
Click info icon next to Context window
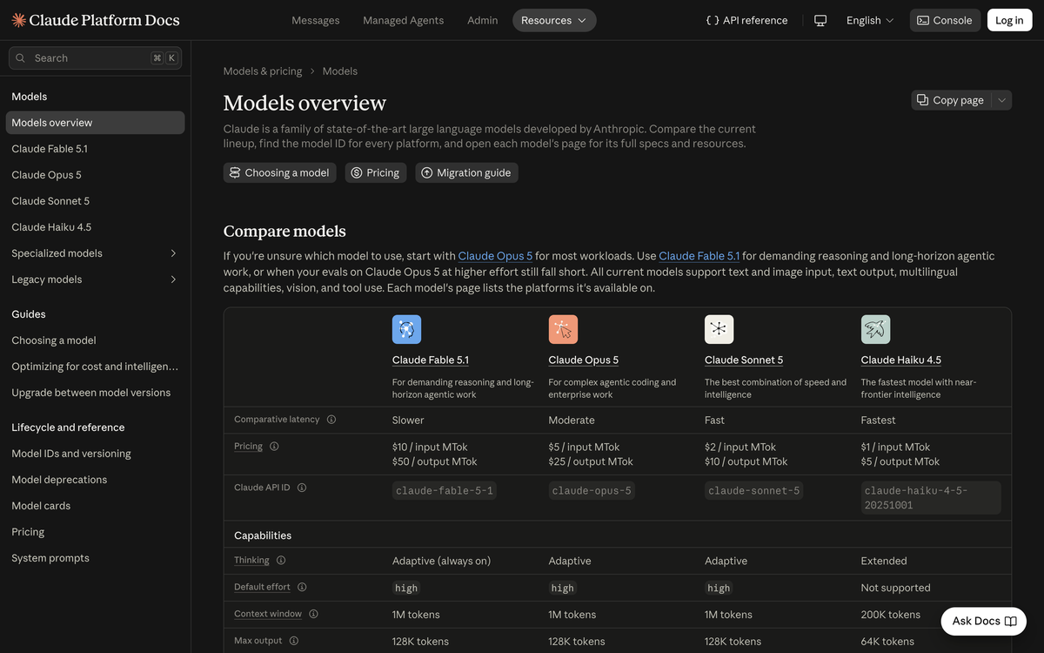click(313, 614)
